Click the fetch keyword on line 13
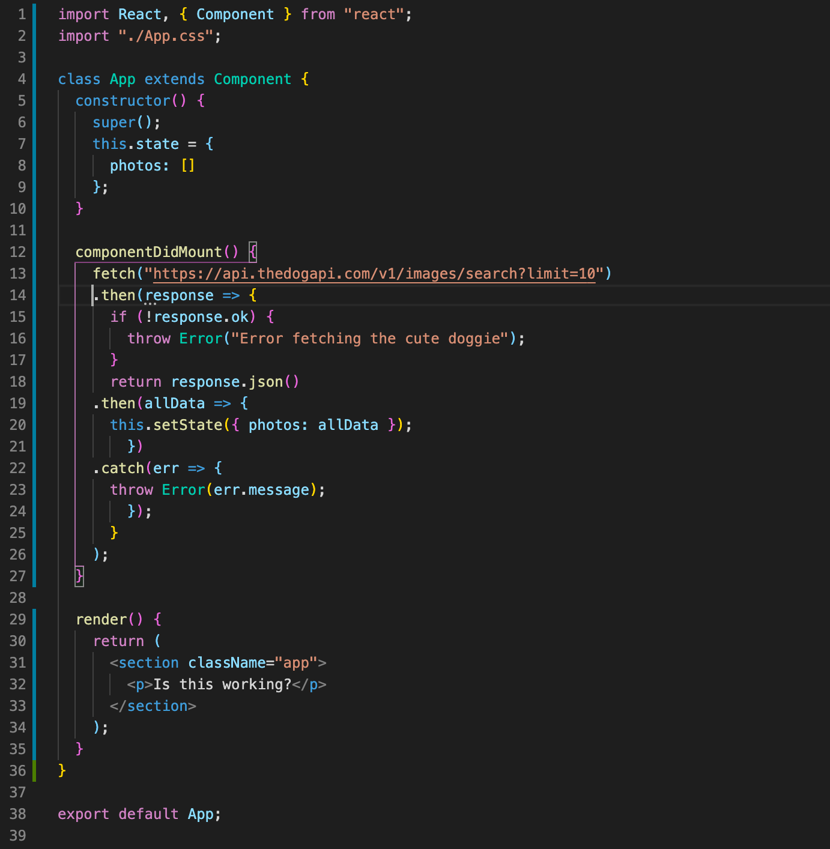Screen dimensions: 830x849 (114, 273)
